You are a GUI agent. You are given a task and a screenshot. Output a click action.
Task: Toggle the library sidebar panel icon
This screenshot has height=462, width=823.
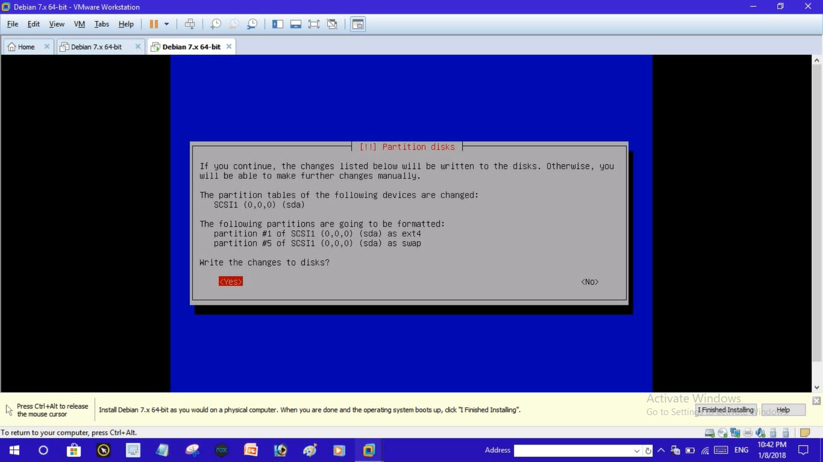[278, 24]
